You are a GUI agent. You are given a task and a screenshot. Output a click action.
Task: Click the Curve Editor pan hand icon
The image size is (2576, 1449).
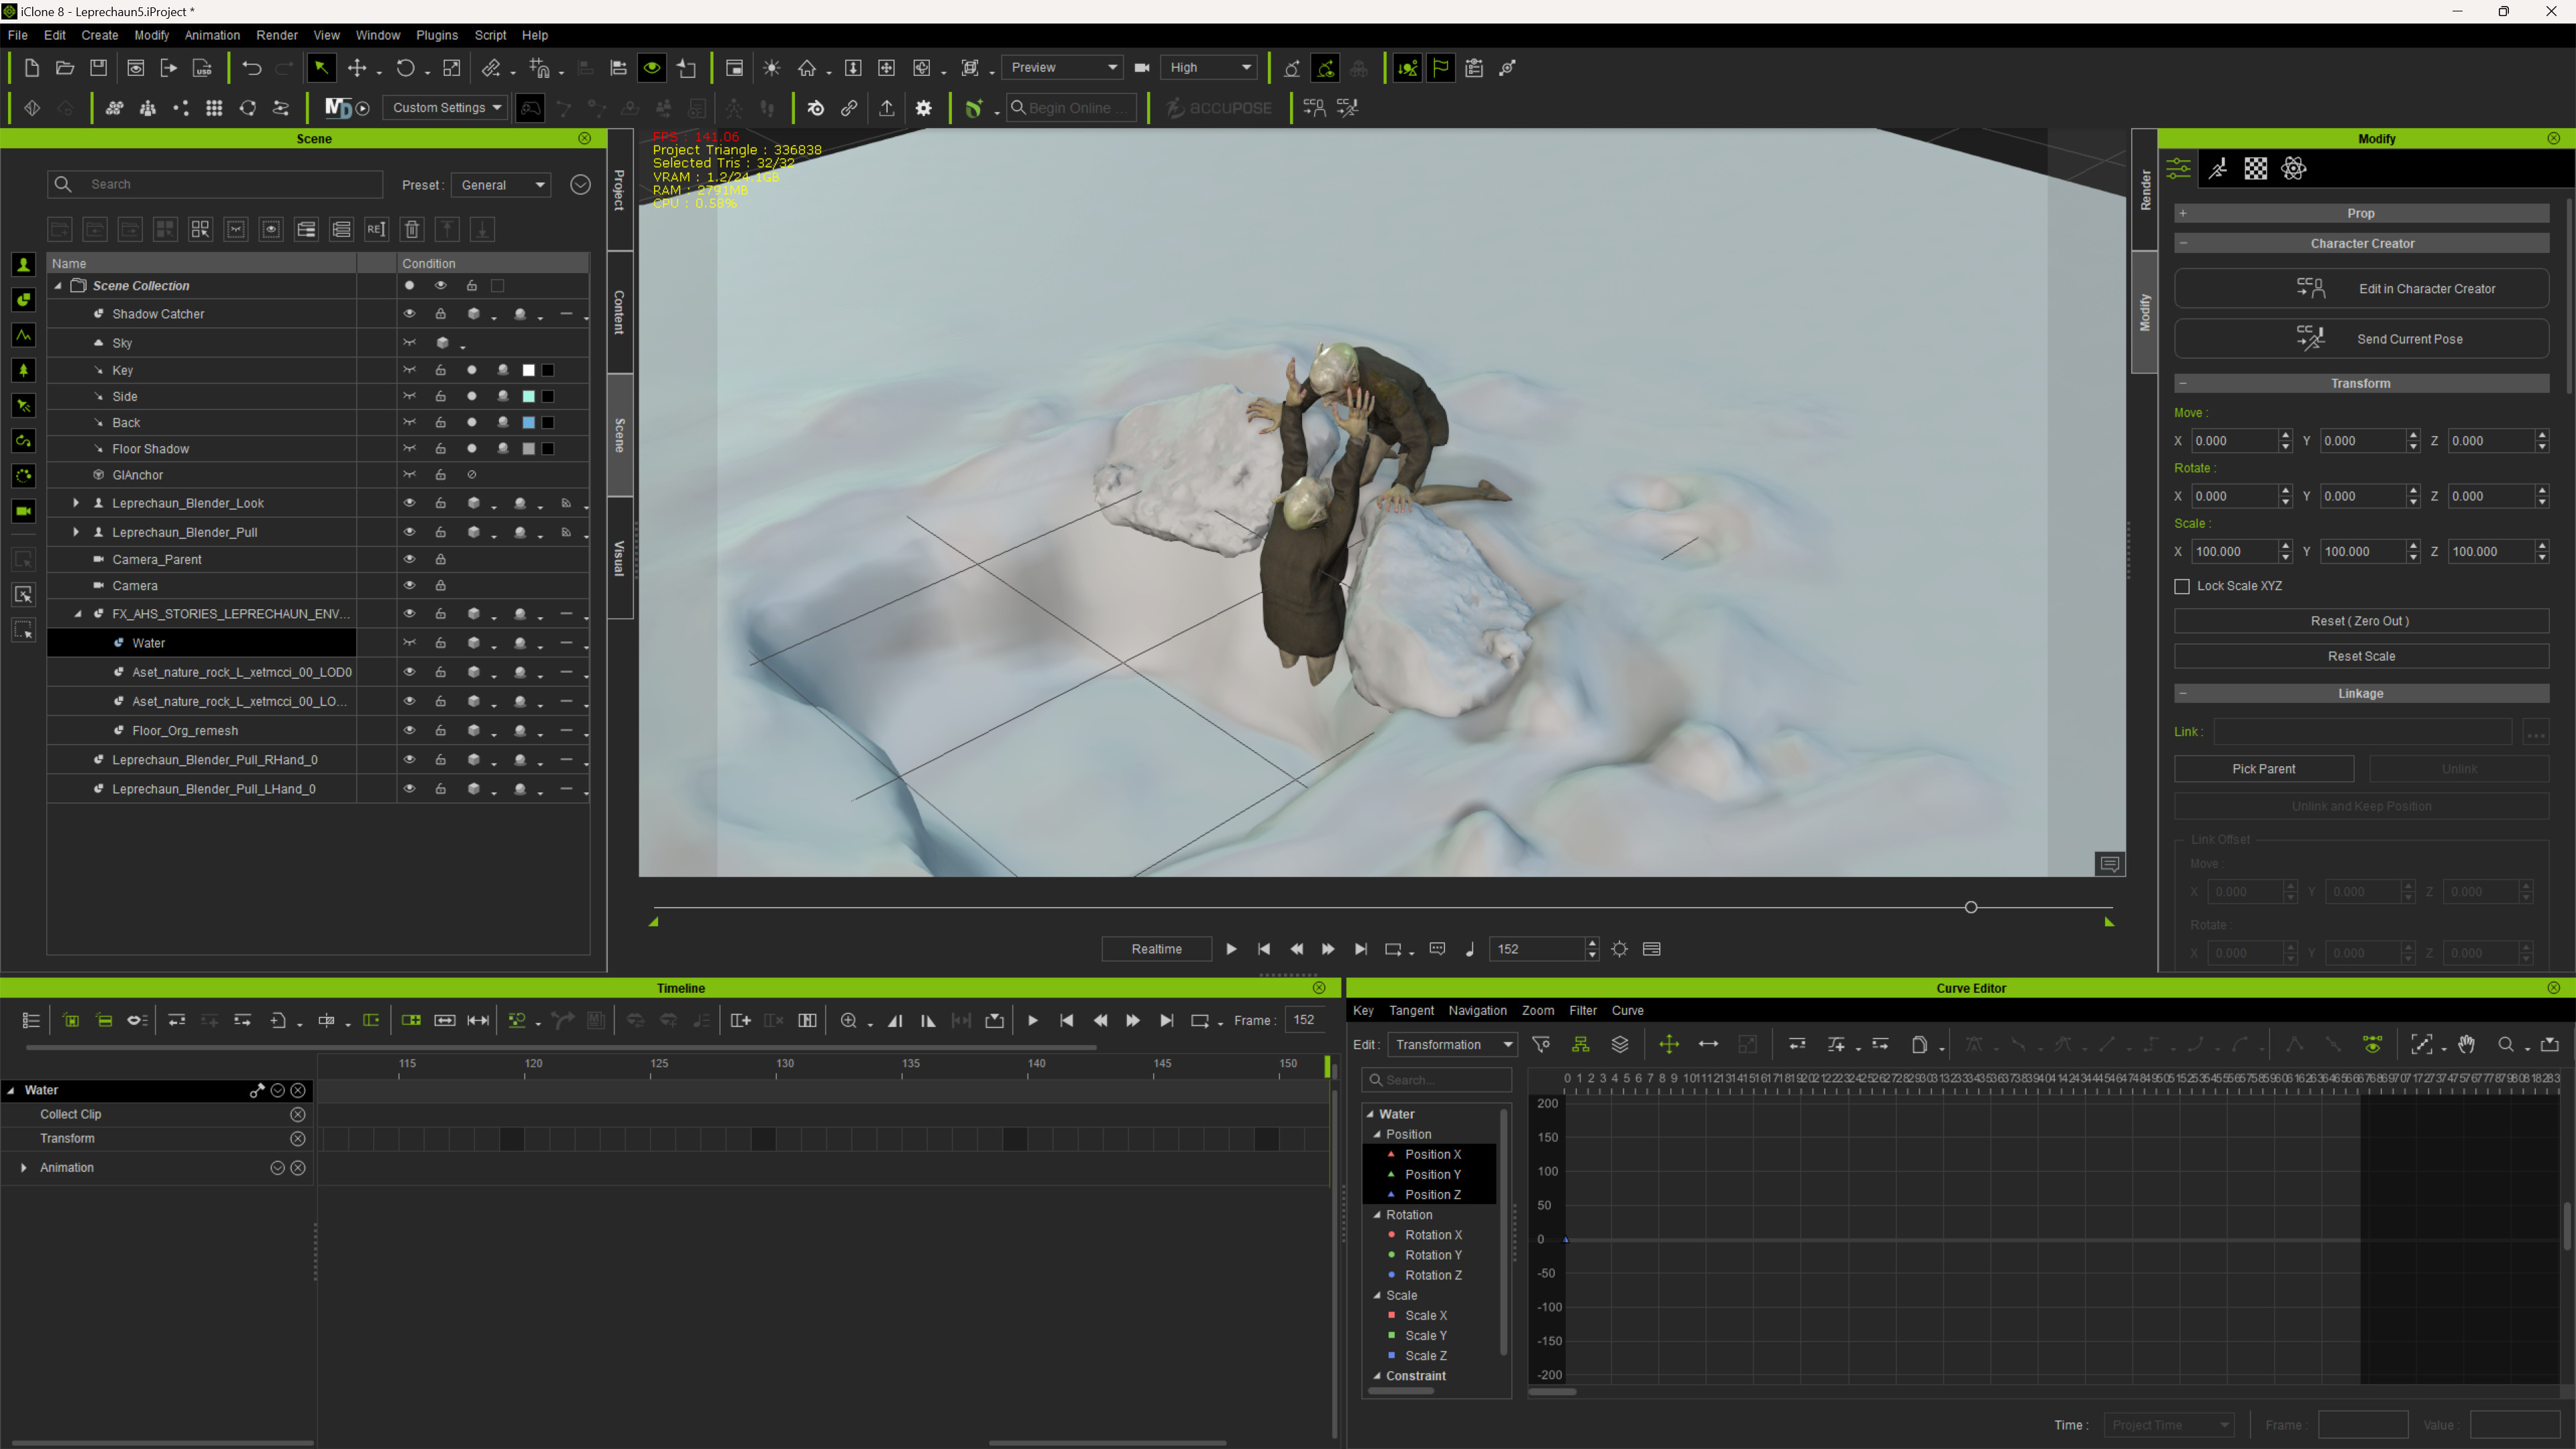(x=2466, y=1044)
